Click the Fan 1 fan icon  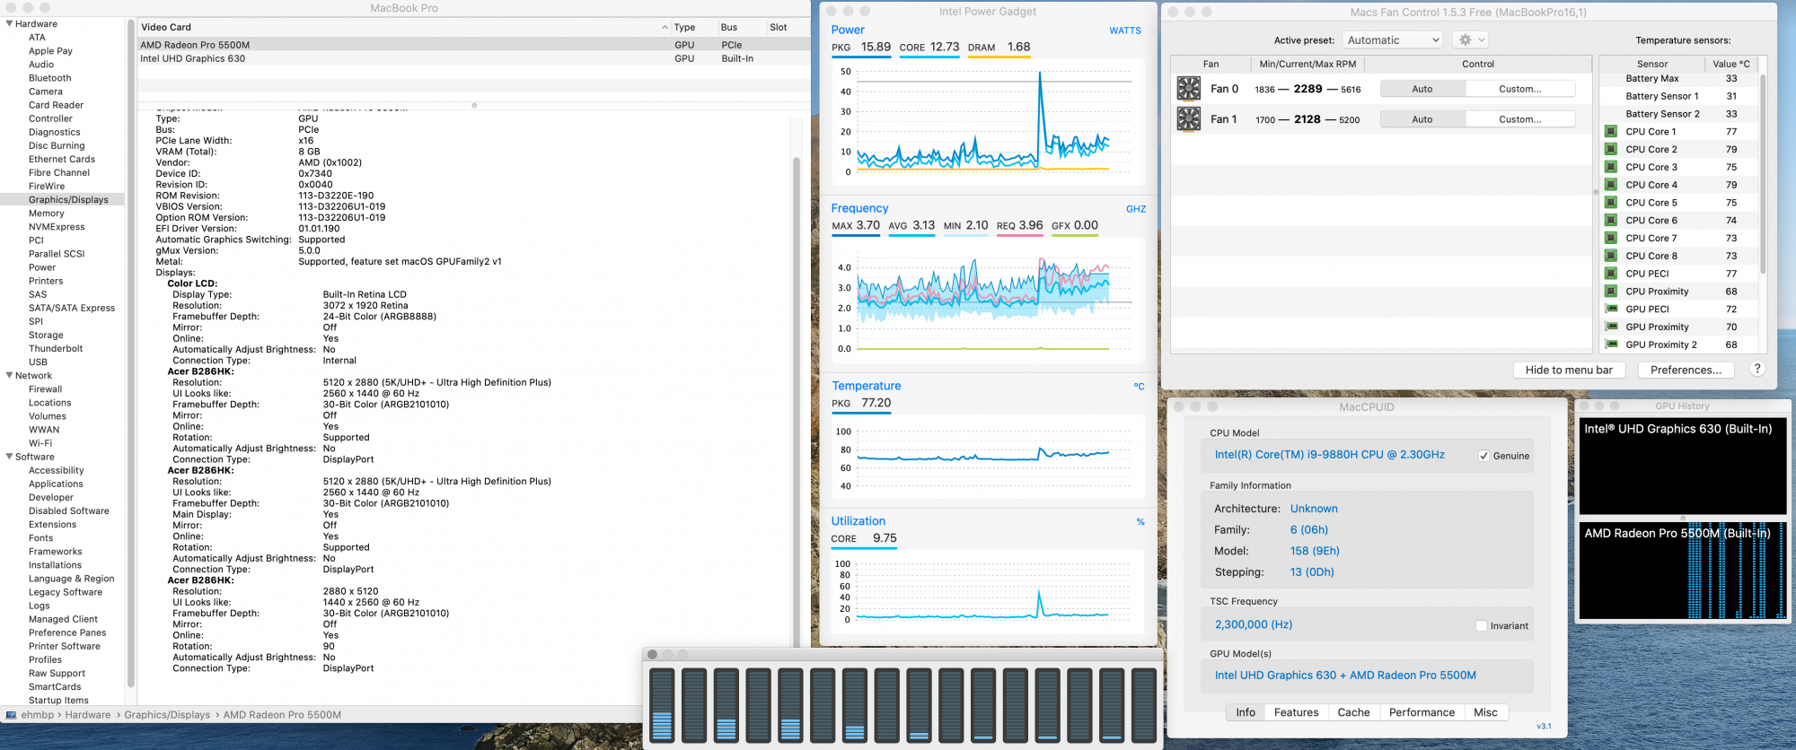tap(1188, 118)
